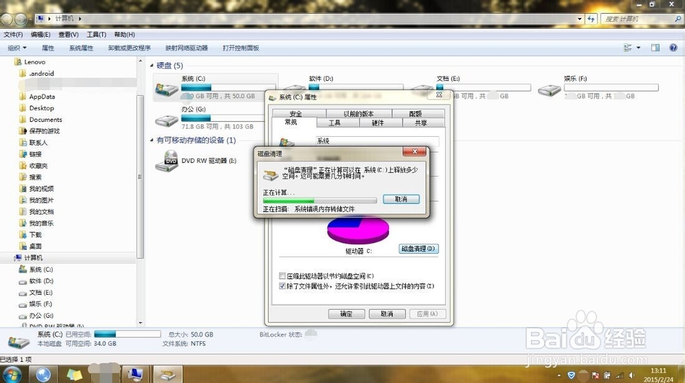Open the 帮助(H) menu
This screenshot has width=685, height=383.
click(125, 34)
